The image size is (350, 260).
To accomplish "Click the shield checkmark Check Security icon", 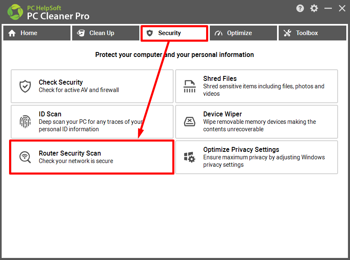I will click(25, 86).
